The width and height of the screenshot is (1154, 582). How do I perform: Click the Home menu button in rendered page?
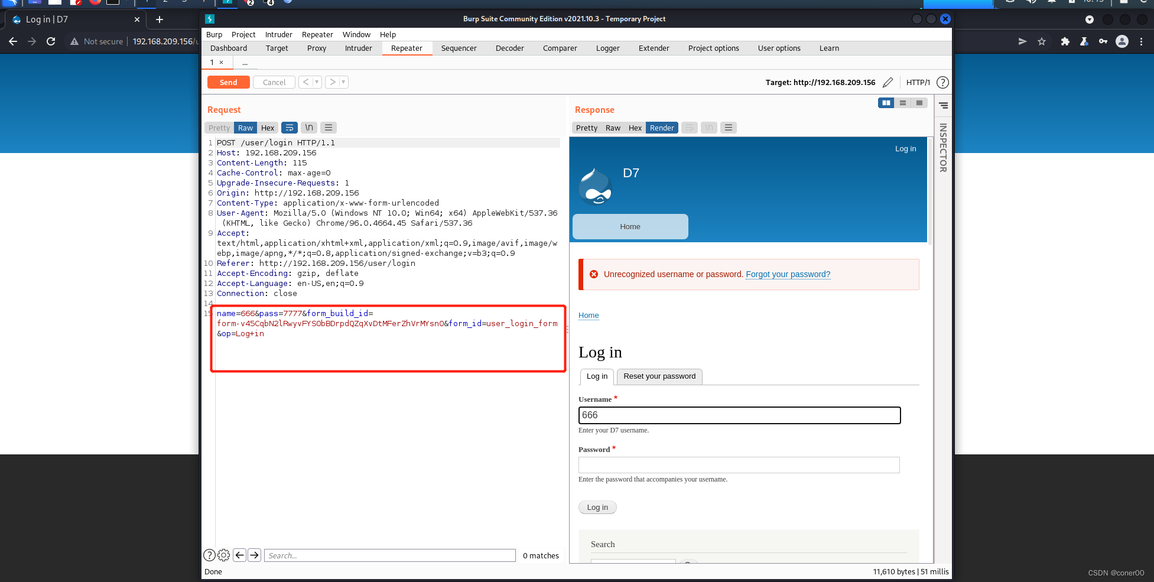(630, 226)
